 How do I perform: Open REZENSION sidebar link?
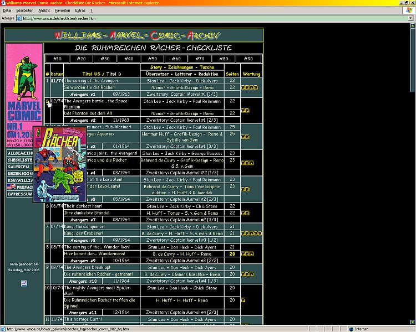point(20,174)
